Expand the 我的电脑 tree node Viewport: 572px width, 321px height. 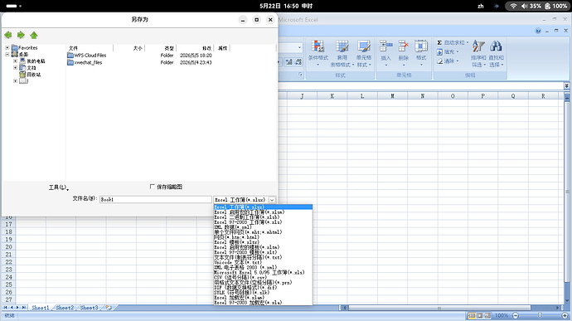[15, 61]
